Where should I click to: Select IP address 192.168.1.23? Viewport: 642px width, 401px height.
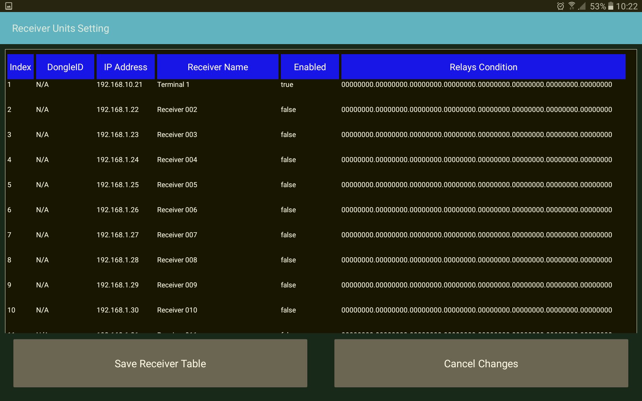pos(118,135)
